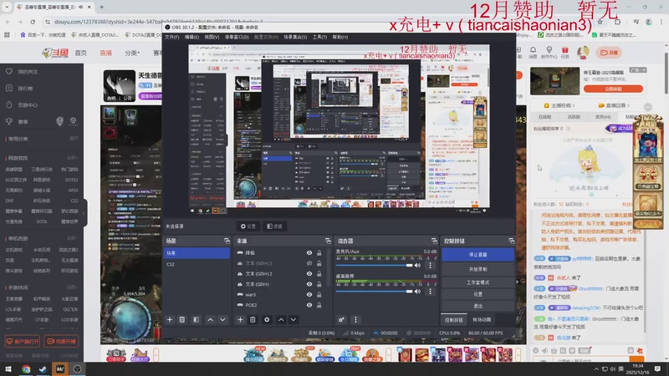Open 工具(T) menu in OBS
The height and width of the screenshot is (376, 669).
click(x=320, y=37)
